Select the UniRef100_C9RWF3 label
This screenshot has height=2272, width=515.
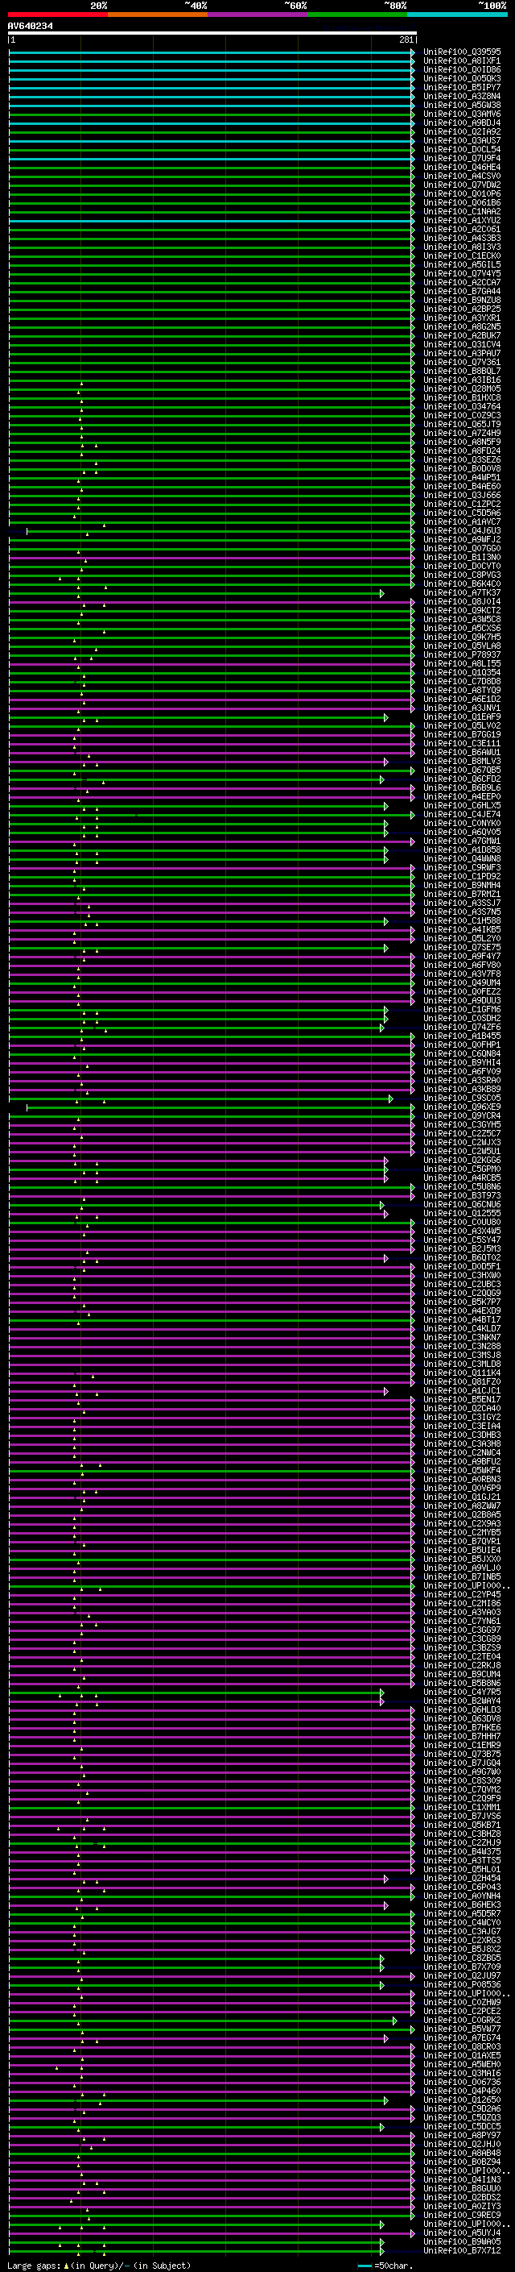pos(461,868)
